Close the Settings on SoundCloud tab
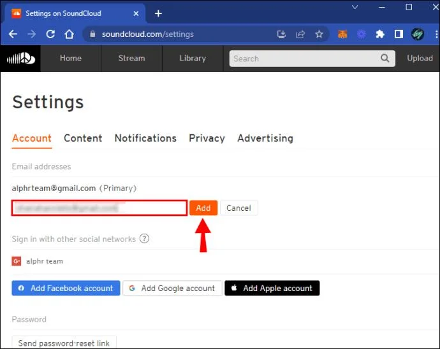 click(136, 13)
